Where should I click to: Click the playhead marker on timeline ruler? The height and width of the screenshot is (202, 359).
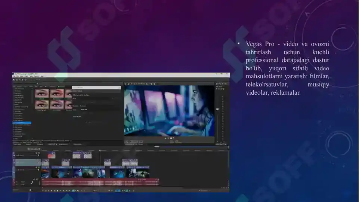100,150
